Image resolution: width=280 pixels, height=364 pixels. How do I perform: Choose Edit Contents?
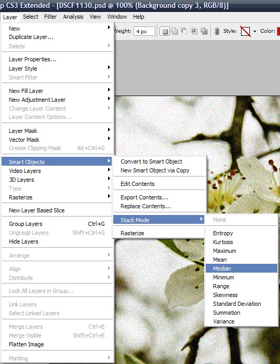pos(159,184)
